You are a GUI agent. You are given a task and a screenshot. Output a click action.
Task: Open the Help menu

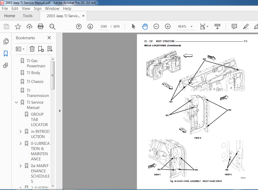click(67, 8)
